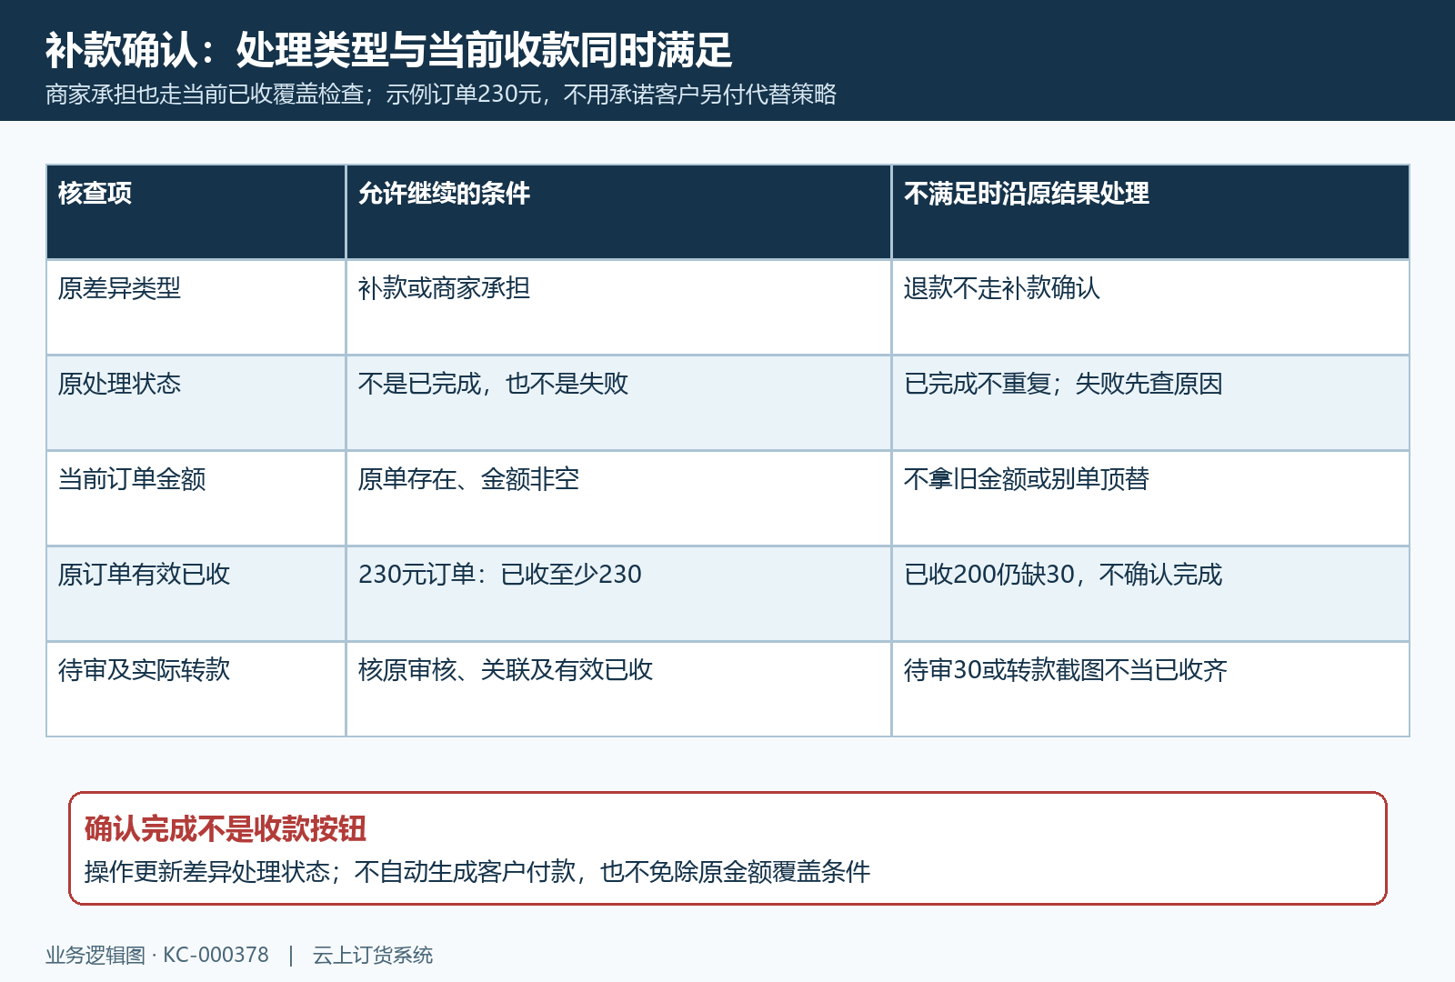The height and width of the screenshot is (982, 1455).
Task: Select the 补款或商家承担 cell
Action: pyautogui.click(x=618, y=307)
